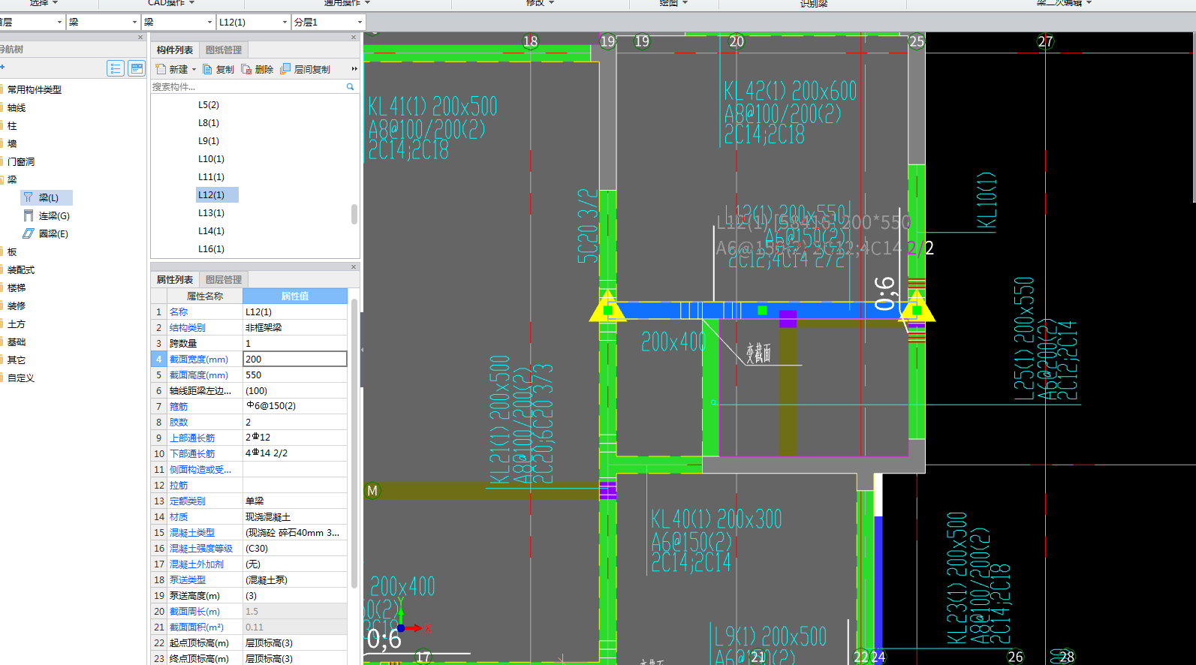Click the 复制 copy component icon
The width and height of the screenshot is (1196, 665).
click(x=207, y=69)
